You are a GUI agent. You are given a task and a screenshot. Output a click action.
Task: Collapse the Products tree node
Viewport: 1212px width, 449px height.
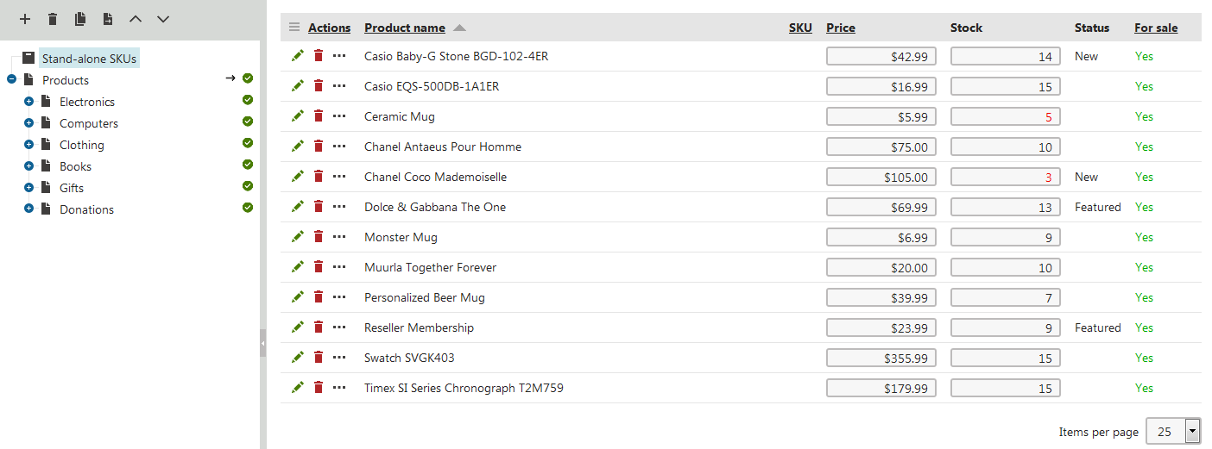coord(11,79)
